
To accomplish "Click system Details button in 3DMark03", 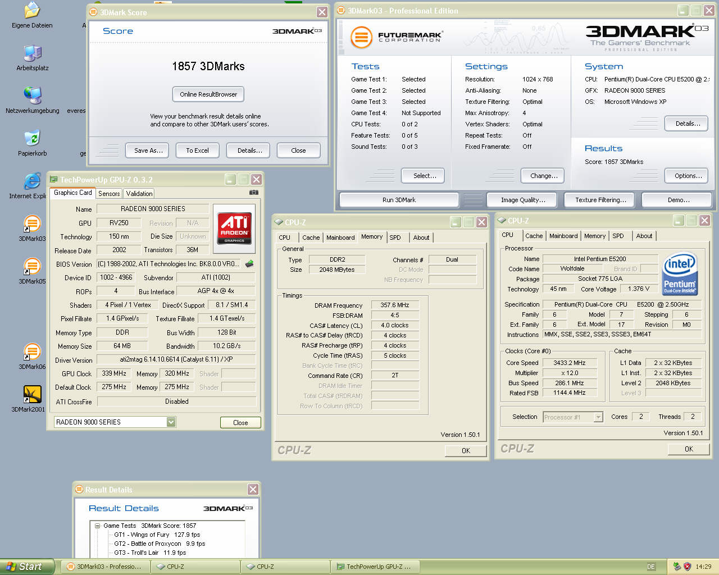I will click(686, 124).
